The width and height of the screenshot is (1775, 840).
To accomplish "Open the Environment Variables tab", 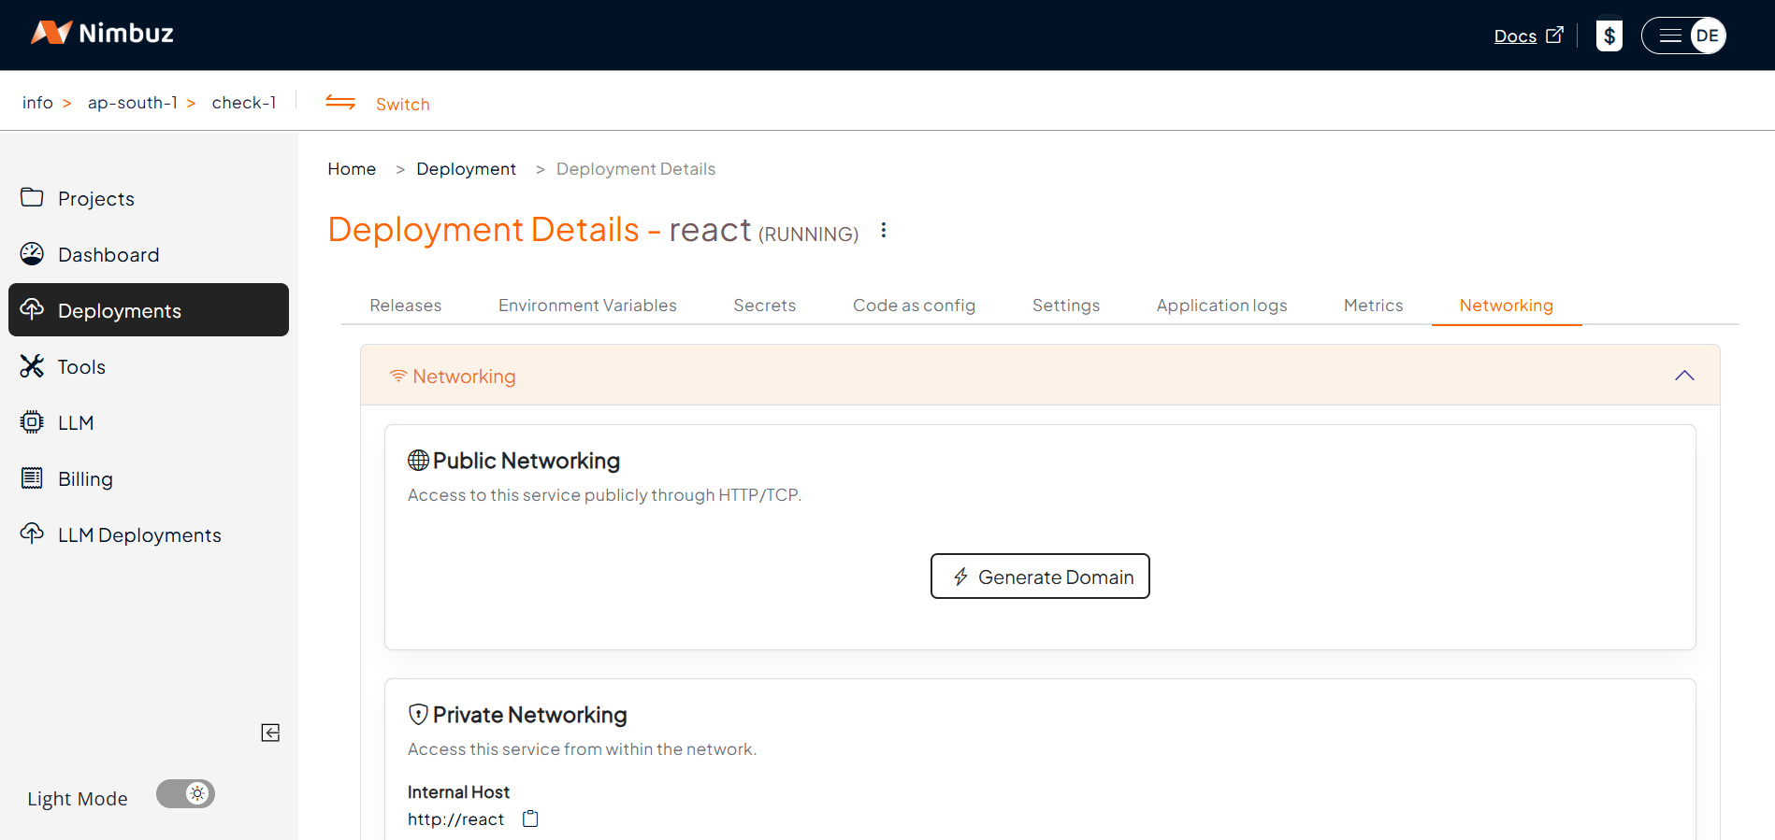I will [x=587, y=306].
